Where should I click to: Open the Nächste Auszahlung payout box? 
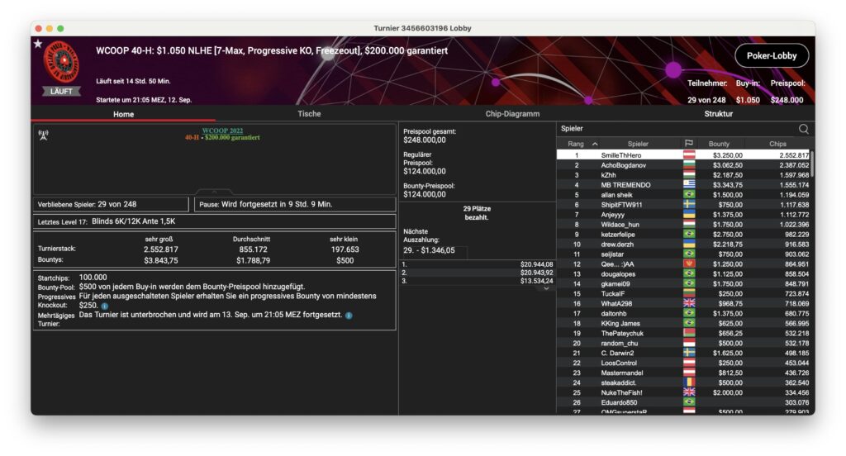[x=434, y=251]
